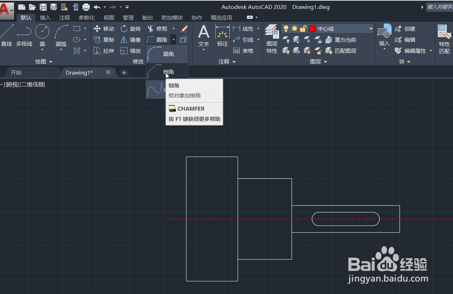Select the 旋转 (Rotate) tool

[131, 29]
